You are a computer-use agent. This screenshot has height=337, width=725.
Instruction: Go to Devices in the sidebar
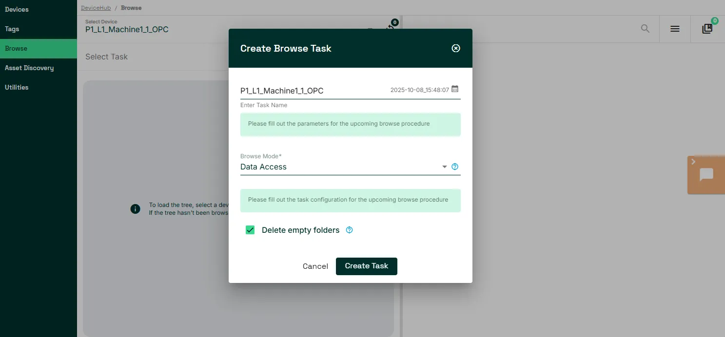point(39,9)
